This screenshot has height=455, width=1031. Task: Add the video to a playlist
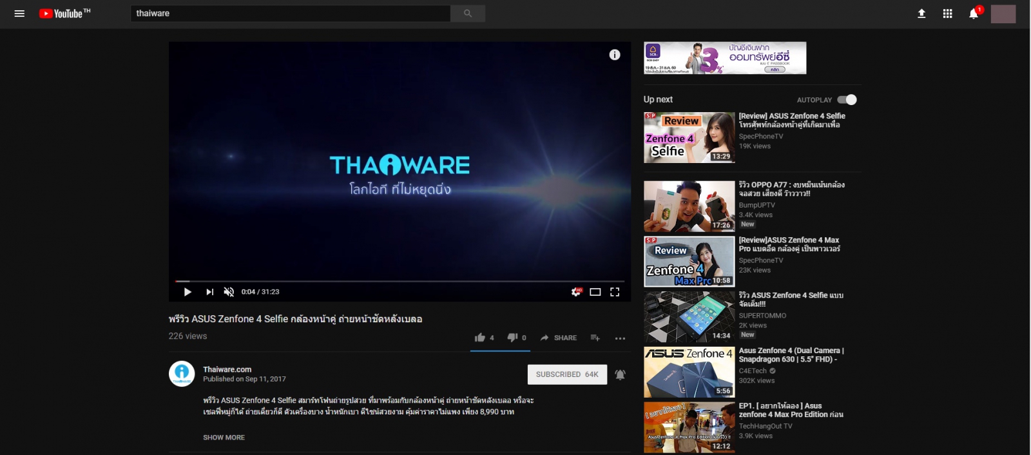[x=595, y=338]
